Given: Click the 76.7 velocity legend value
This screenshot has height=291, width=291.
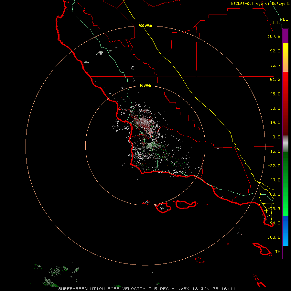Looking at the screenshot, I should [275, 65].
